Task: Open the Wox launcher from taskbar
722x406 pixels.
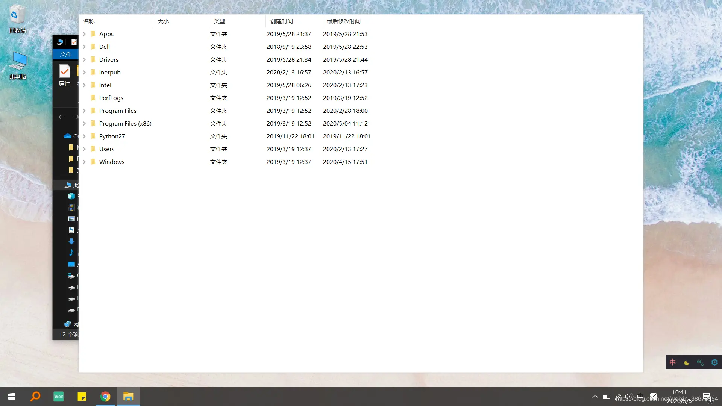Action: click(x=59, y=397)
